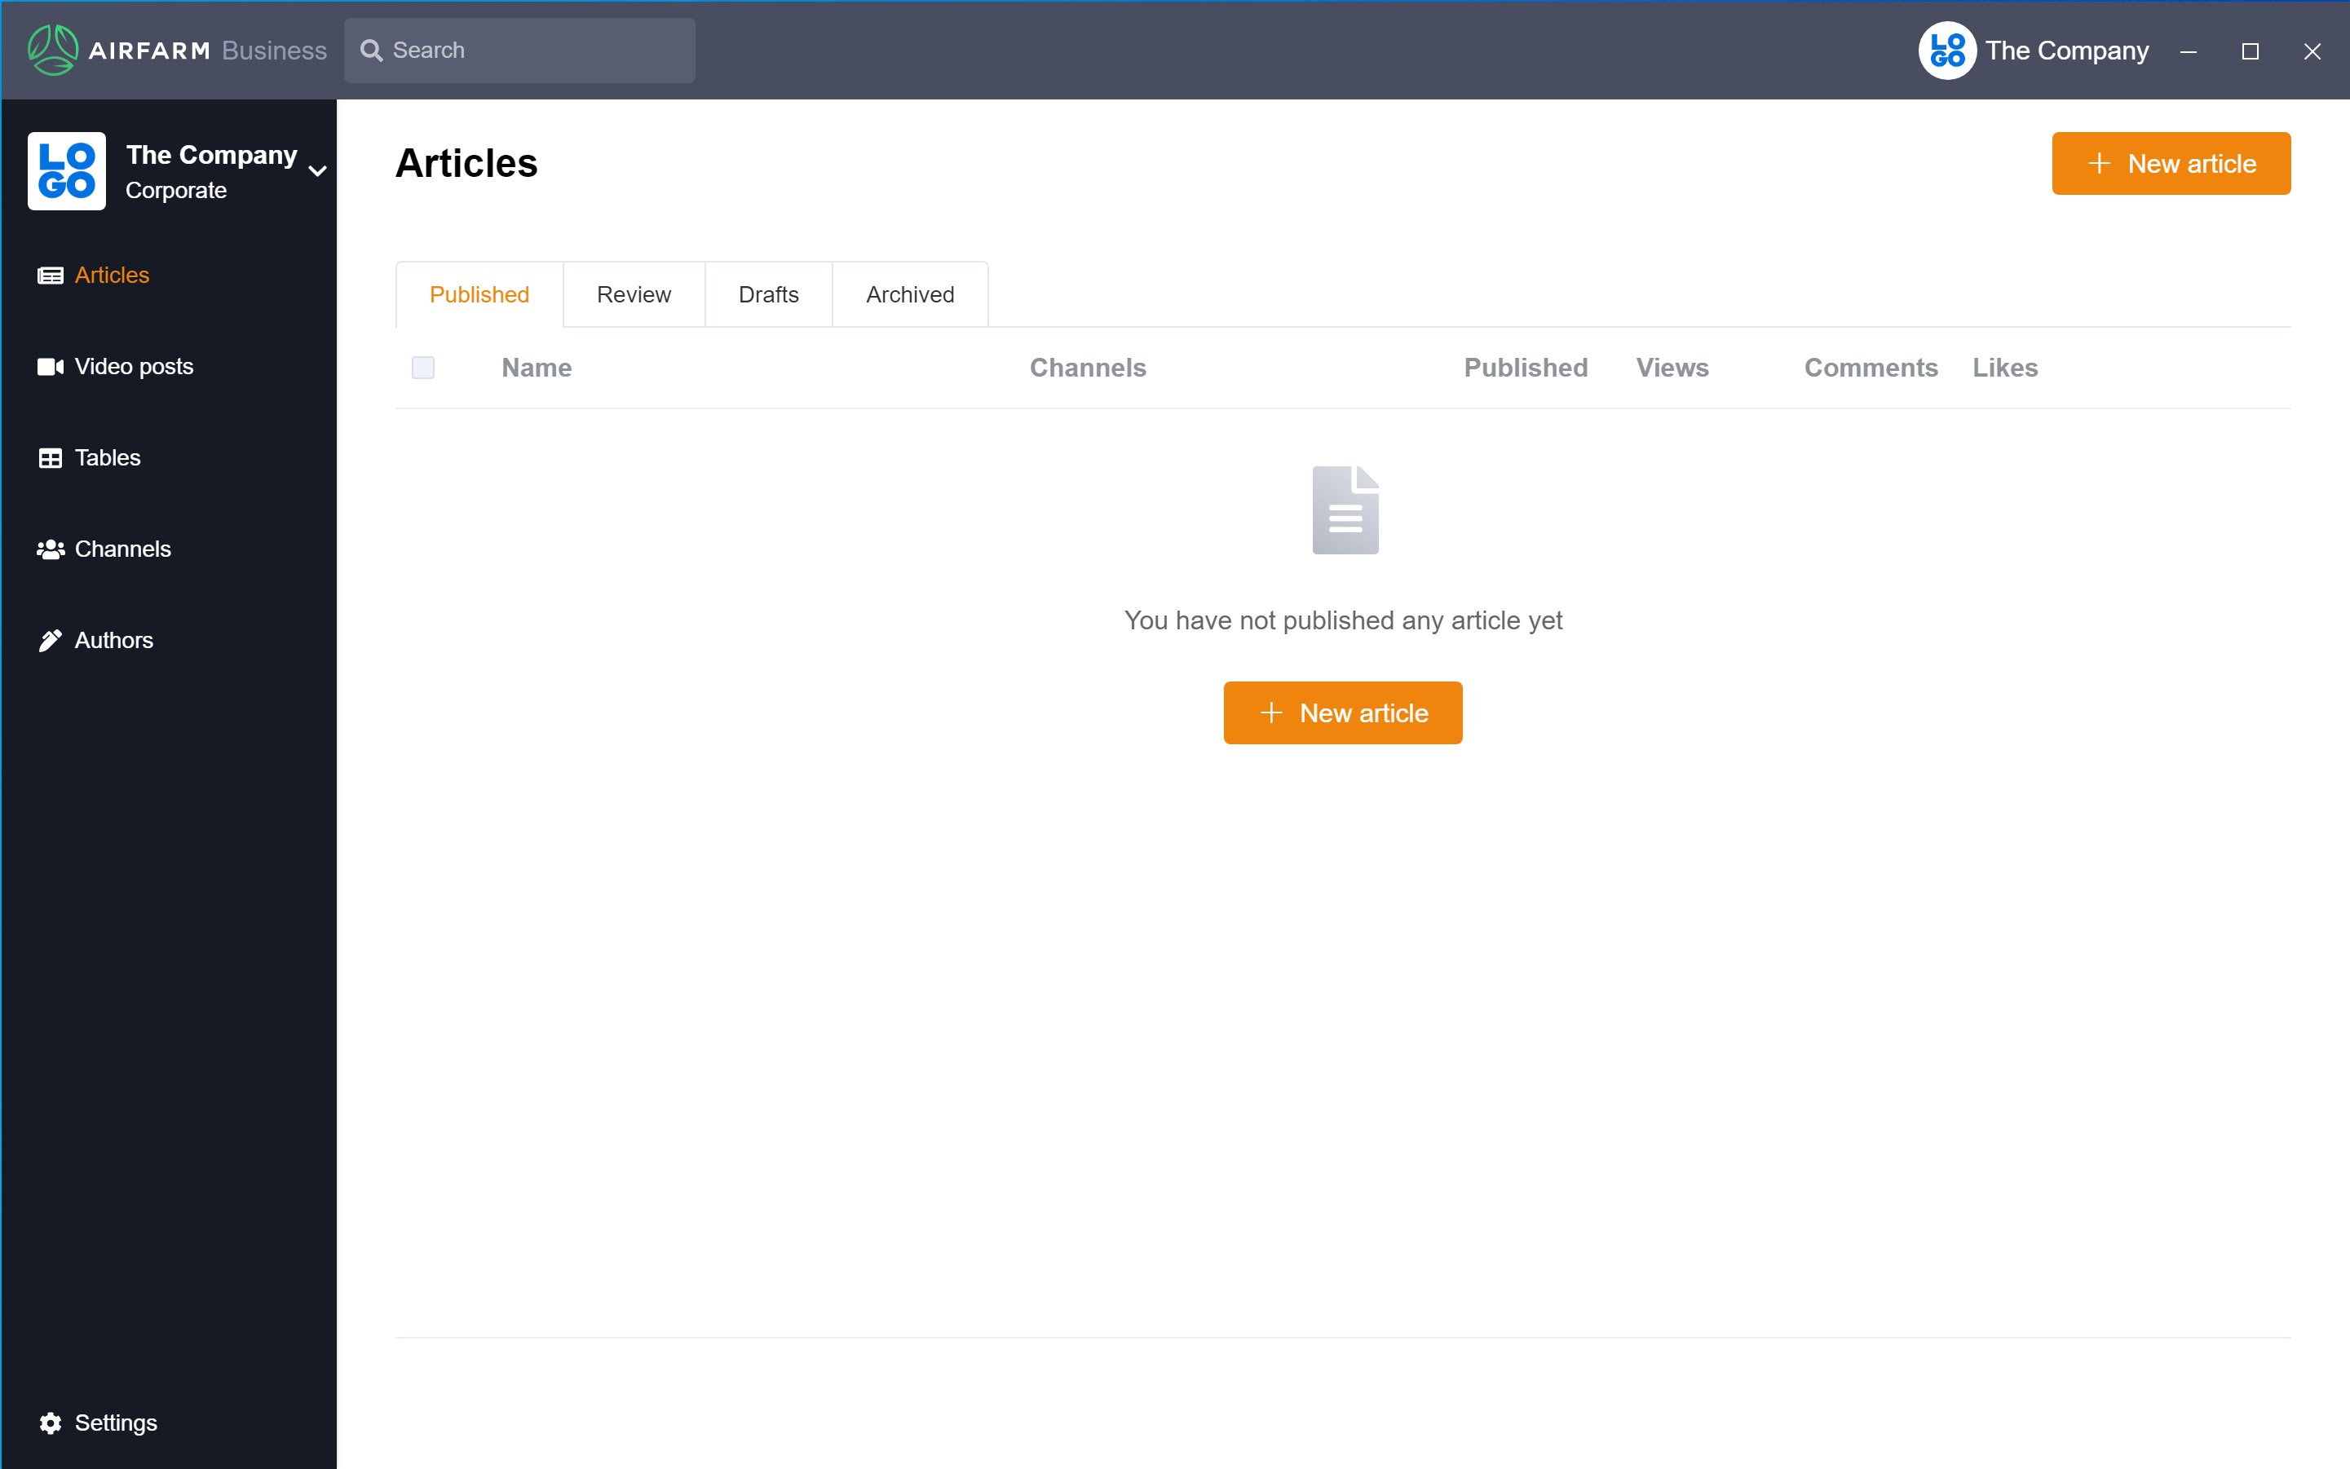Open Settings gear icon

tap(51, 1423)
